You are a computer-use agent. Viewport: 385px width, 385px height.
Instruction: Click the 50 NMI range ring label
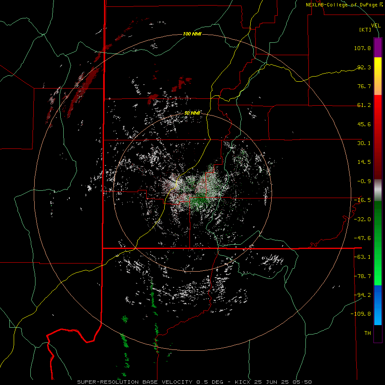[x=192, y=113]
